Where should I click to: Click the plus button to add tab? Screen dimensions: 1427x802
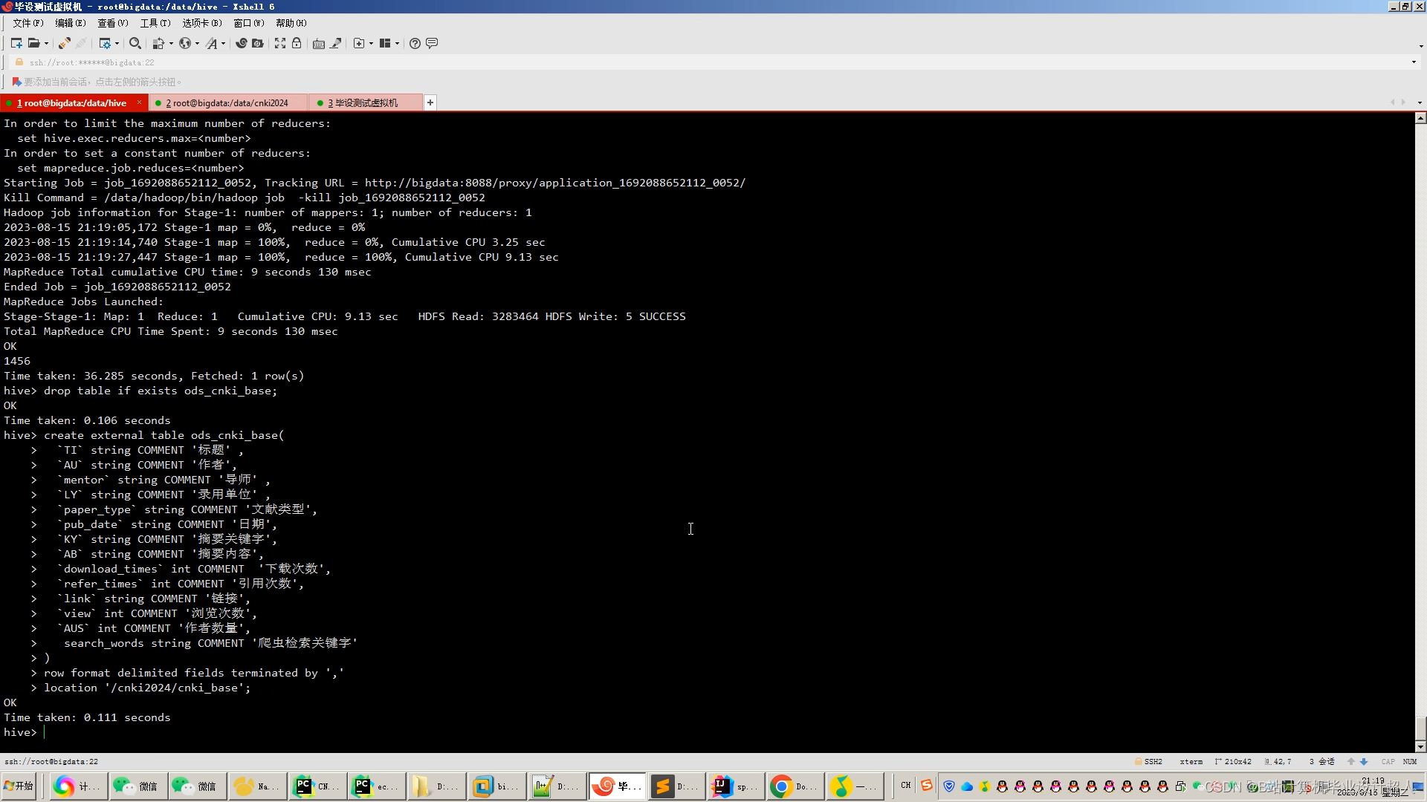[430, 103]
